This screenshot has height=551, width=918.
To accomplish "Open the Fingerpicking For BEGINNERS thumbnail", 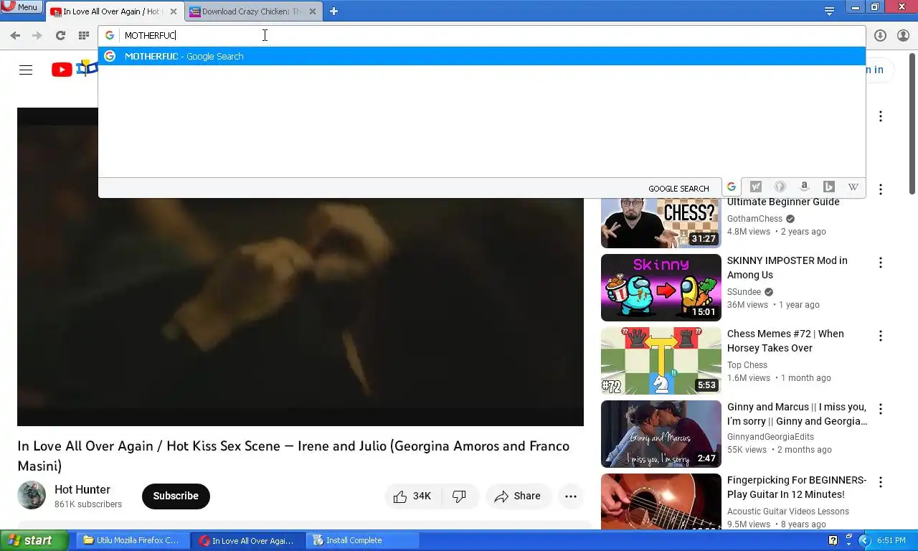I will (x=661, y=501).
